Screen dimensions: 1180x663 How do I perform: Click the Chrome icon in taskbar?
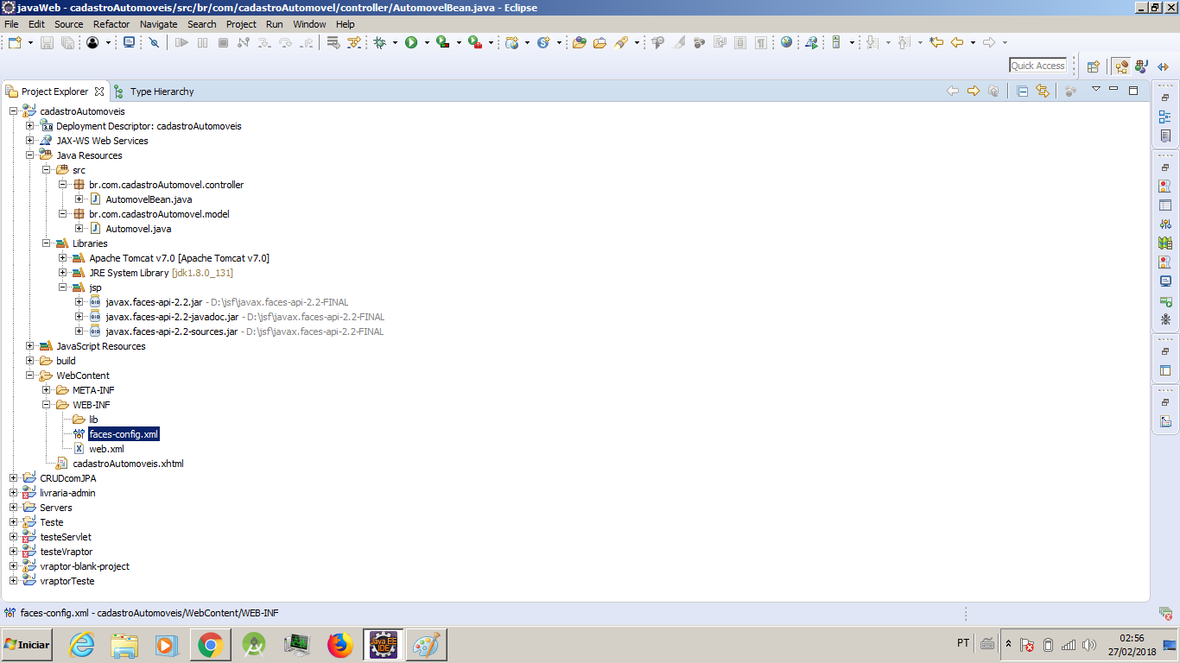pyautogui.click(x=211, y=645)
